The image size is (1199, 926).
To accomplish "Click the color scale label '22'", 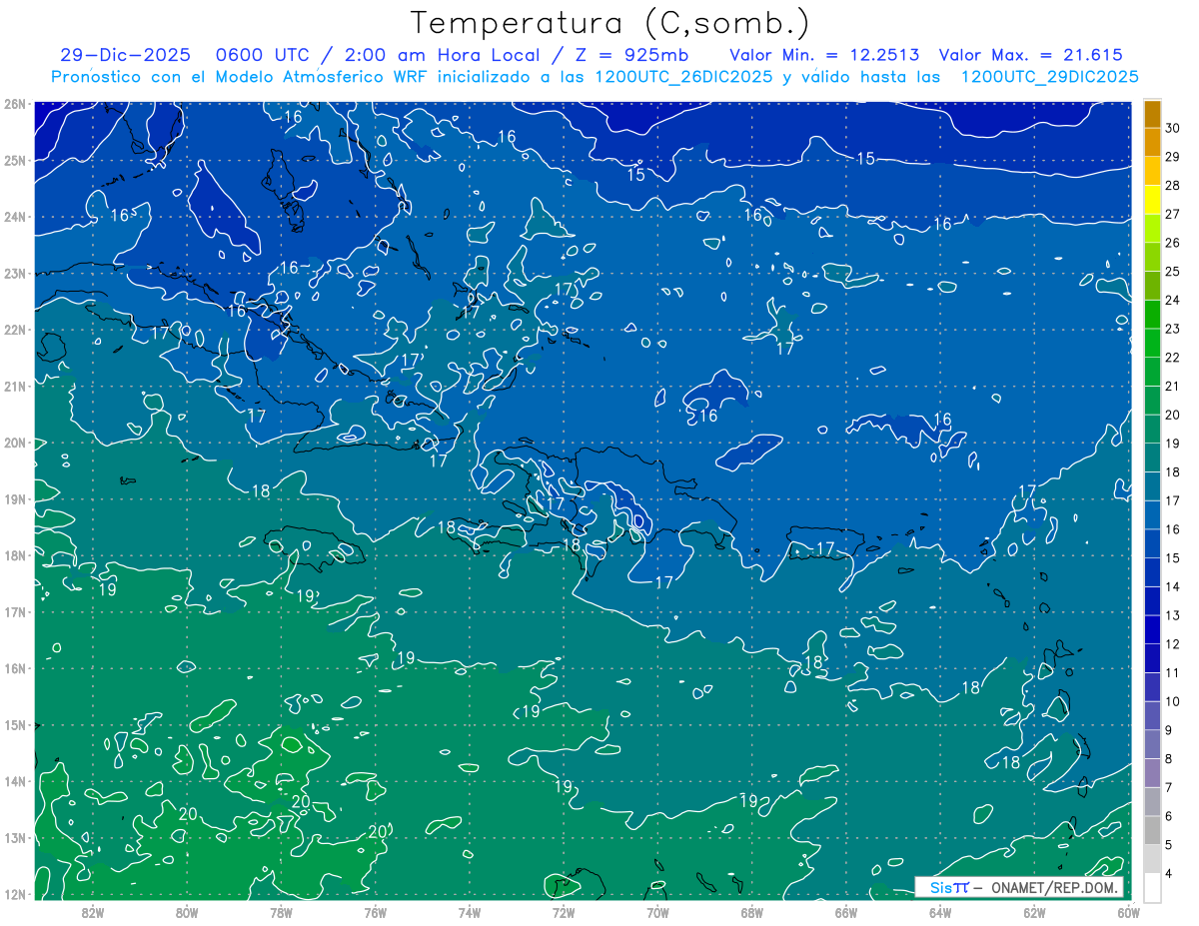I will 1173,358.
